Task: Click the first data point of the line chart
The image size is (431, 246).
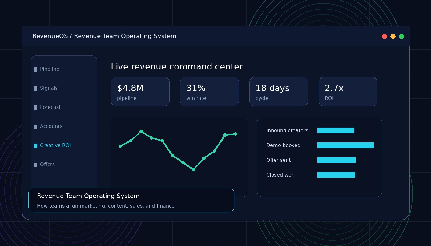Action: coord(120,146)
